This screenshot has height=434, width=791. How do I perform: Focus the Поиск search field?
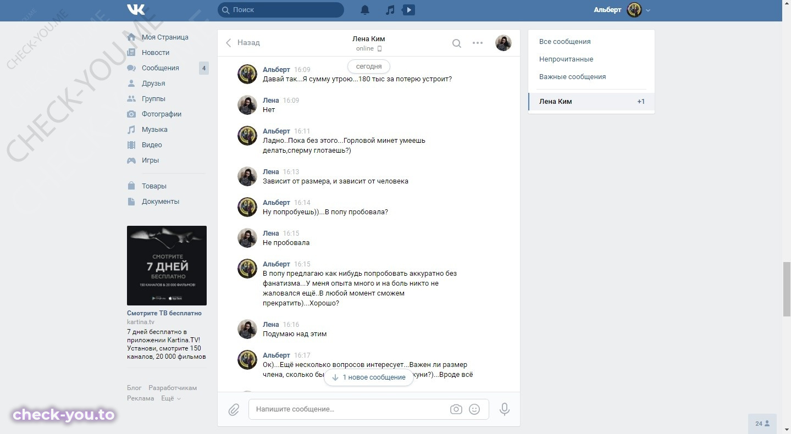[x=281, y=10]
